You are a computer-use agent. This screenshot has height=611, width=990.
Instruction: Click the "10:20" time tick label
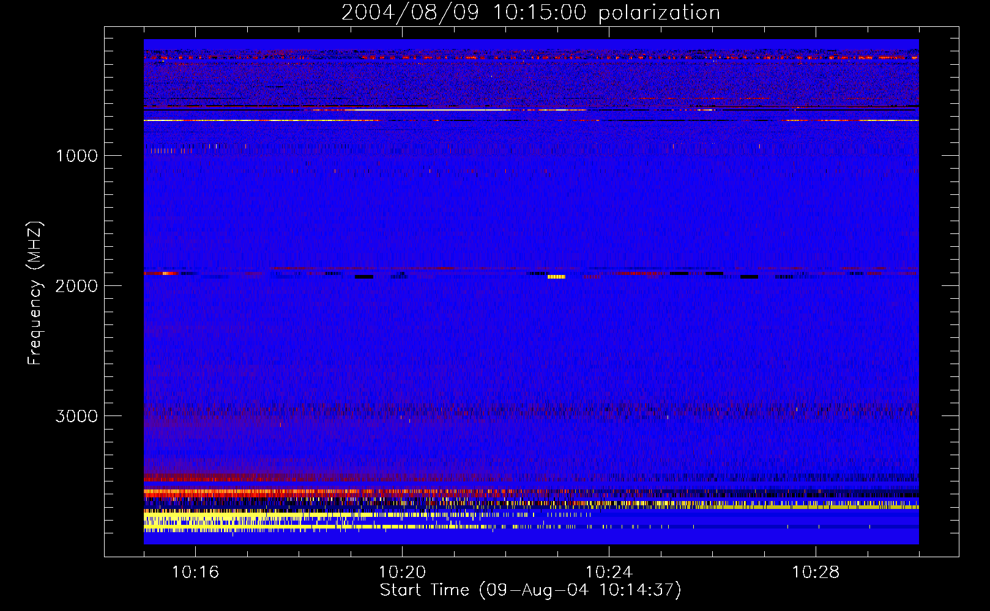(x=402, y=573)
